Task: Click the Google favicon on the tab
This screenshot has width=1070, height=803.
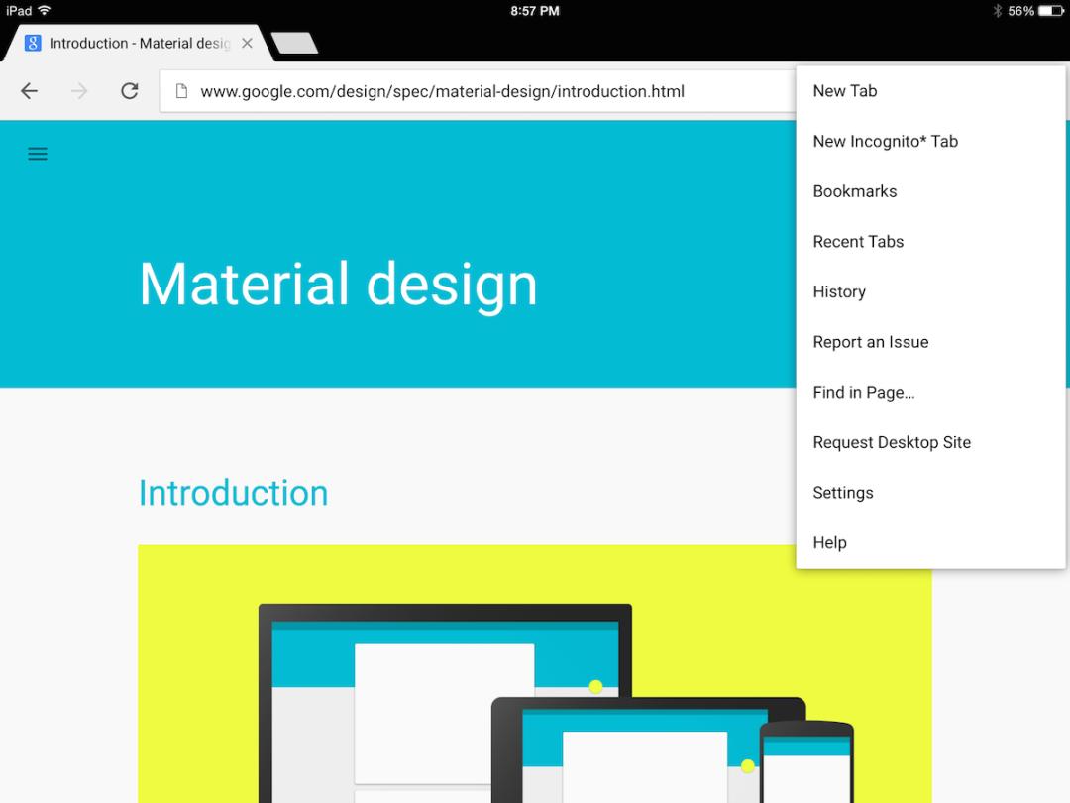Action: pos(33,44)
